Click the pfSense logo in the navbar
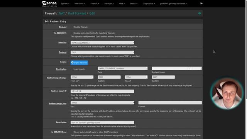 click(x=49, y=3)
